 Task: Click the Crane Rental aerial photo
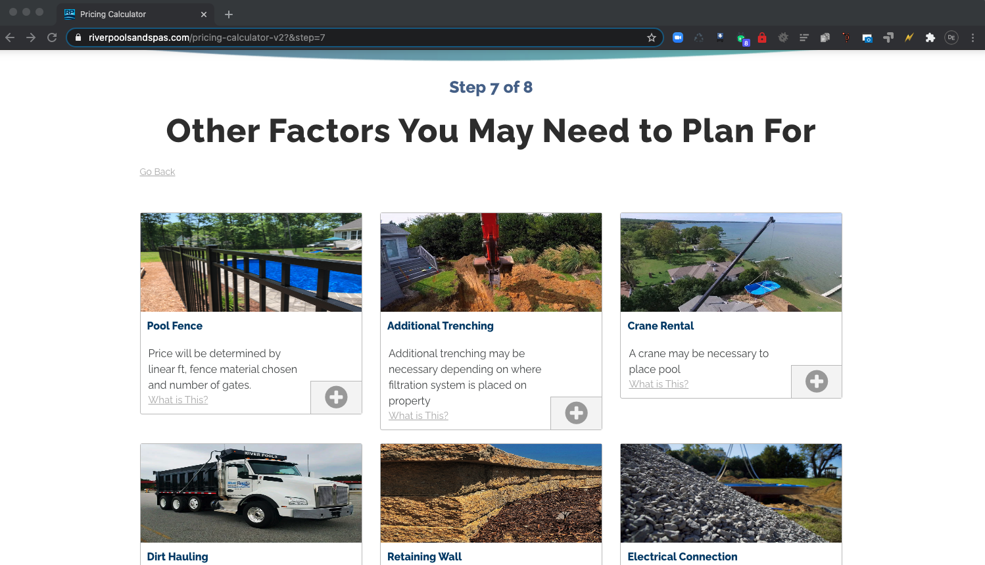731,262
